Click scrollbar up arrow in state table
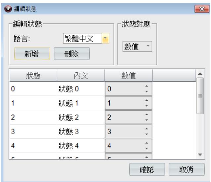 tap(200, 74)
